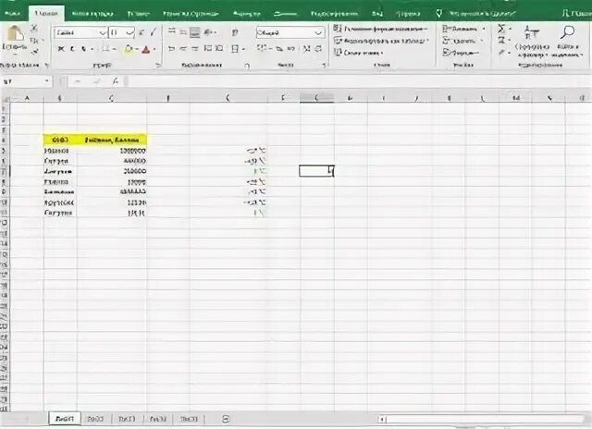Increase the cell indent

click(219, 48)
